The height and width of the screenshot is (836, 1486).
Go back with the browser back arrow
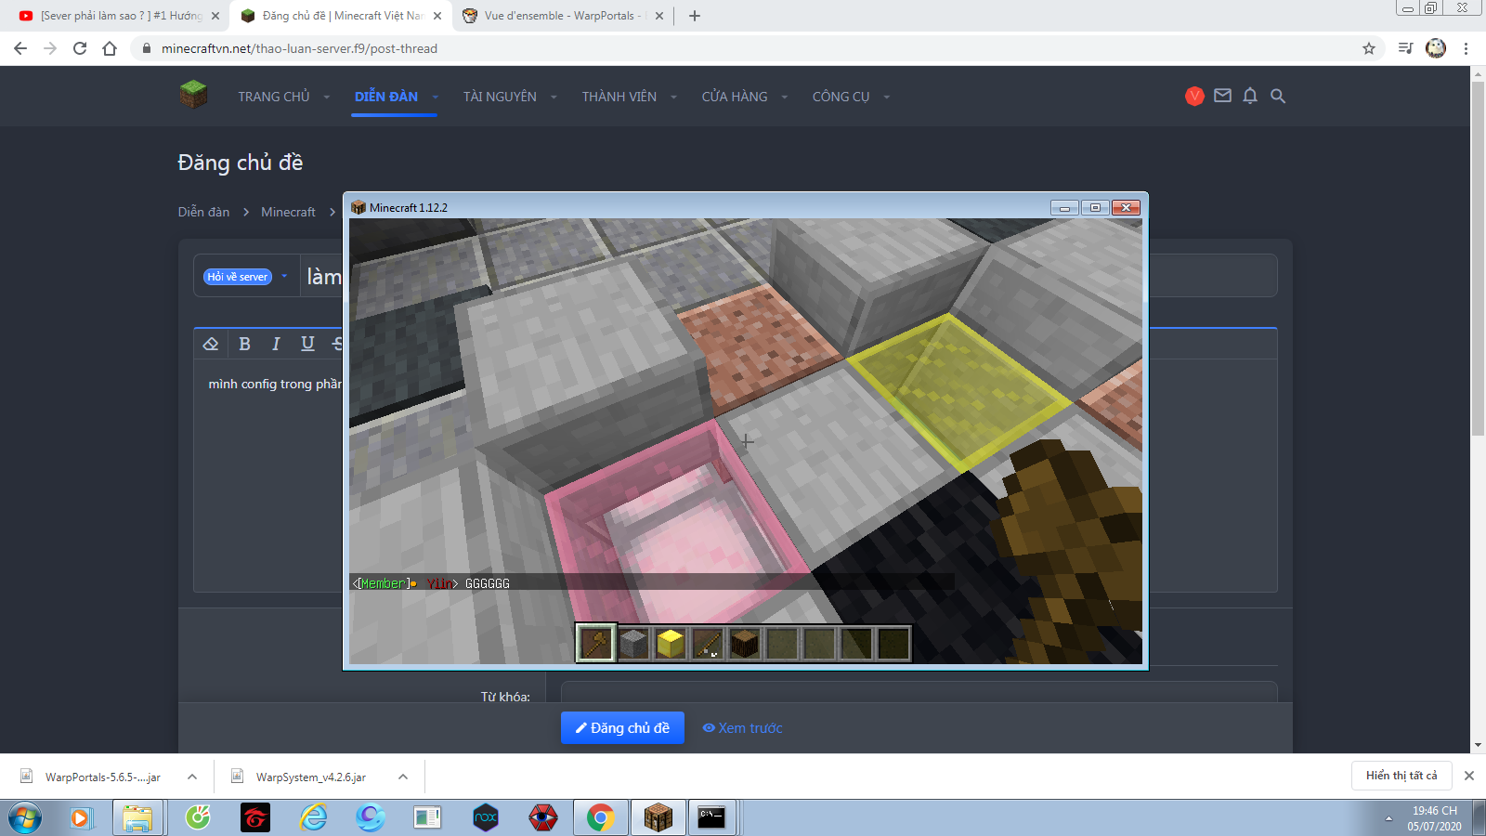point(20,48)
